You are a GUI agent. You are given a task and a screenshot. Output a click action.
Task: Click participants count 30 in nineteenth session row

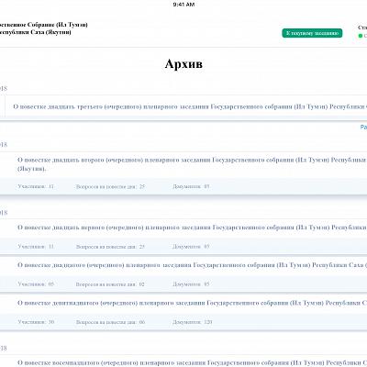(x=36, y=322)
